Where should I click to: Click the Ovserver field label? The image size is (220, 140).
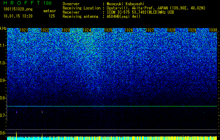coord(71,4)
